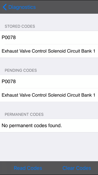Tap the back chevron arrow icon
The height and width of the screenshot is (175, 98).
click(5, 7)
